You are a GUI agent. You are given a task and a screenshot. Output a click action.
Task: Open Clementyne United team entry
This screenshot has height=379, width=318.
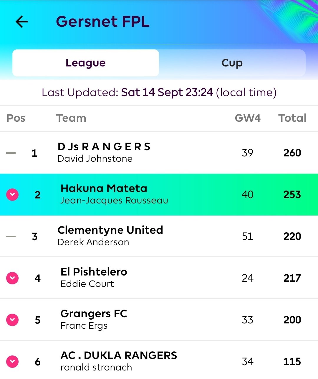click(x=159, y=236)
